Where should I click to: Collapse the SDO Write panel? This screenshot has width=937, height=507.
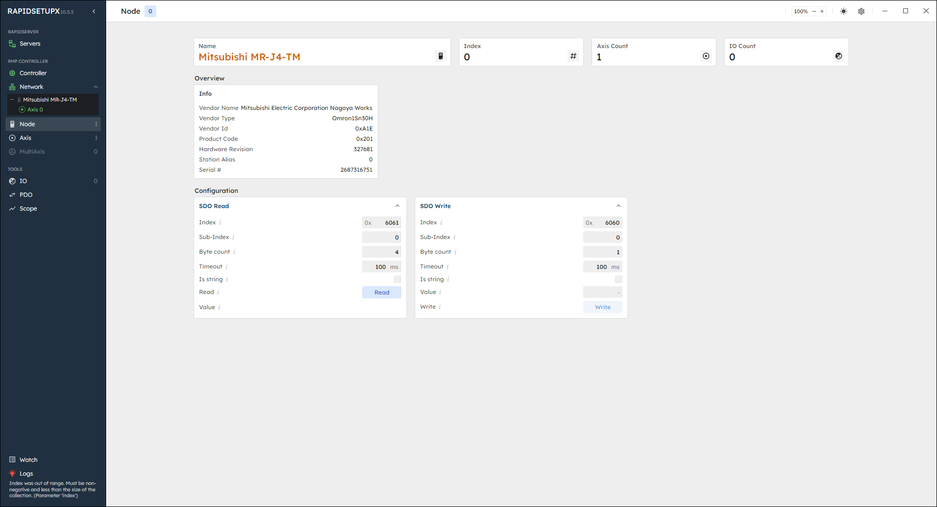(619, 206)
